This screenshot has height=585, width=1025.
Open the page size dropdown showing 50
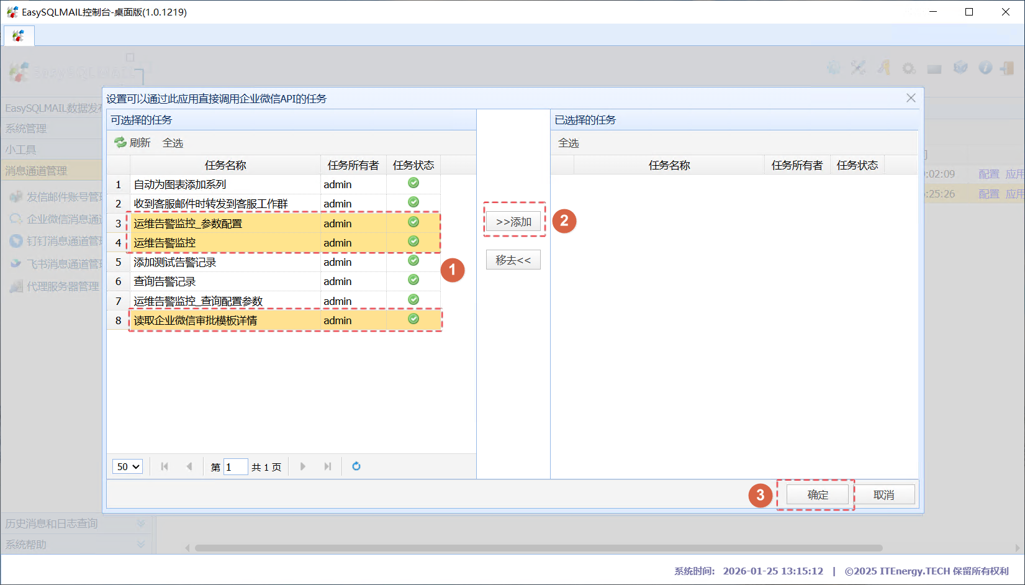[127, 466]
